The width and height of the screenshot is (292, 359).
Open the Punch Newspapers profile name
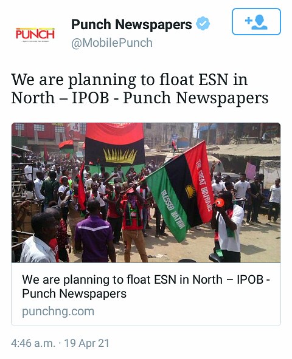[x=131, y=24]
